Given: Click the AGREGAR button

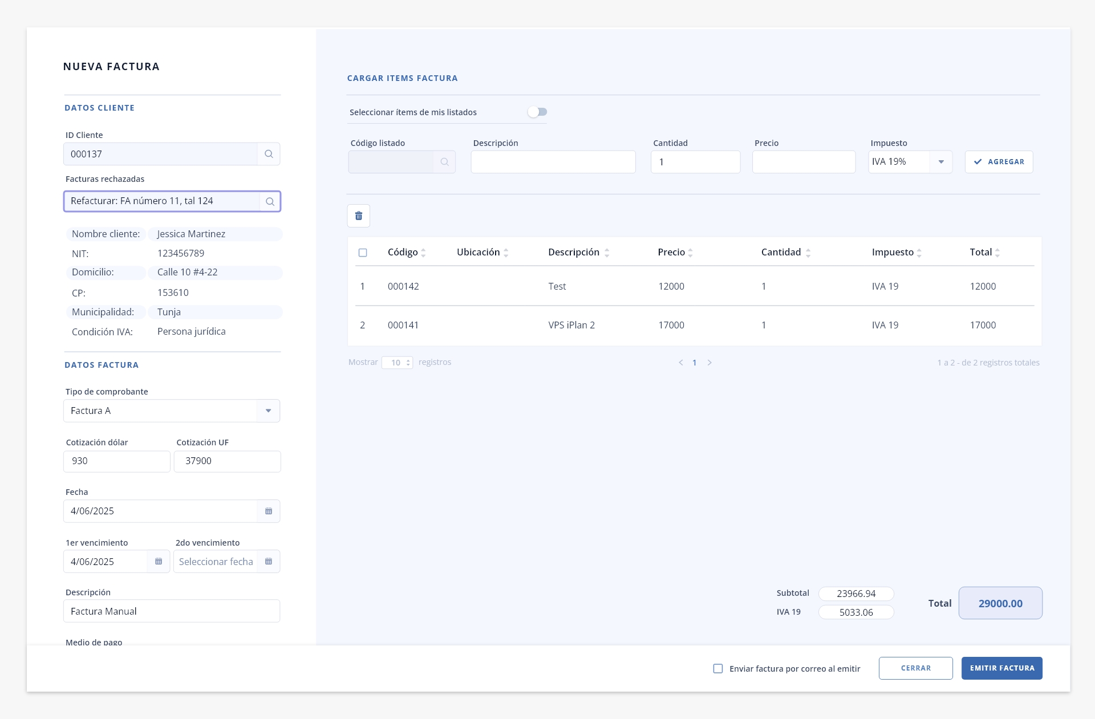Looking at the screenshot, I should pos(999,162).
